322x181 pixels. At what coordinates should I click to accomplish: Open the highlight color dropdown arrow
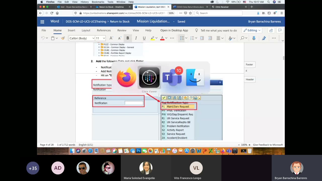pyautogui.click(x=156, y=38)
